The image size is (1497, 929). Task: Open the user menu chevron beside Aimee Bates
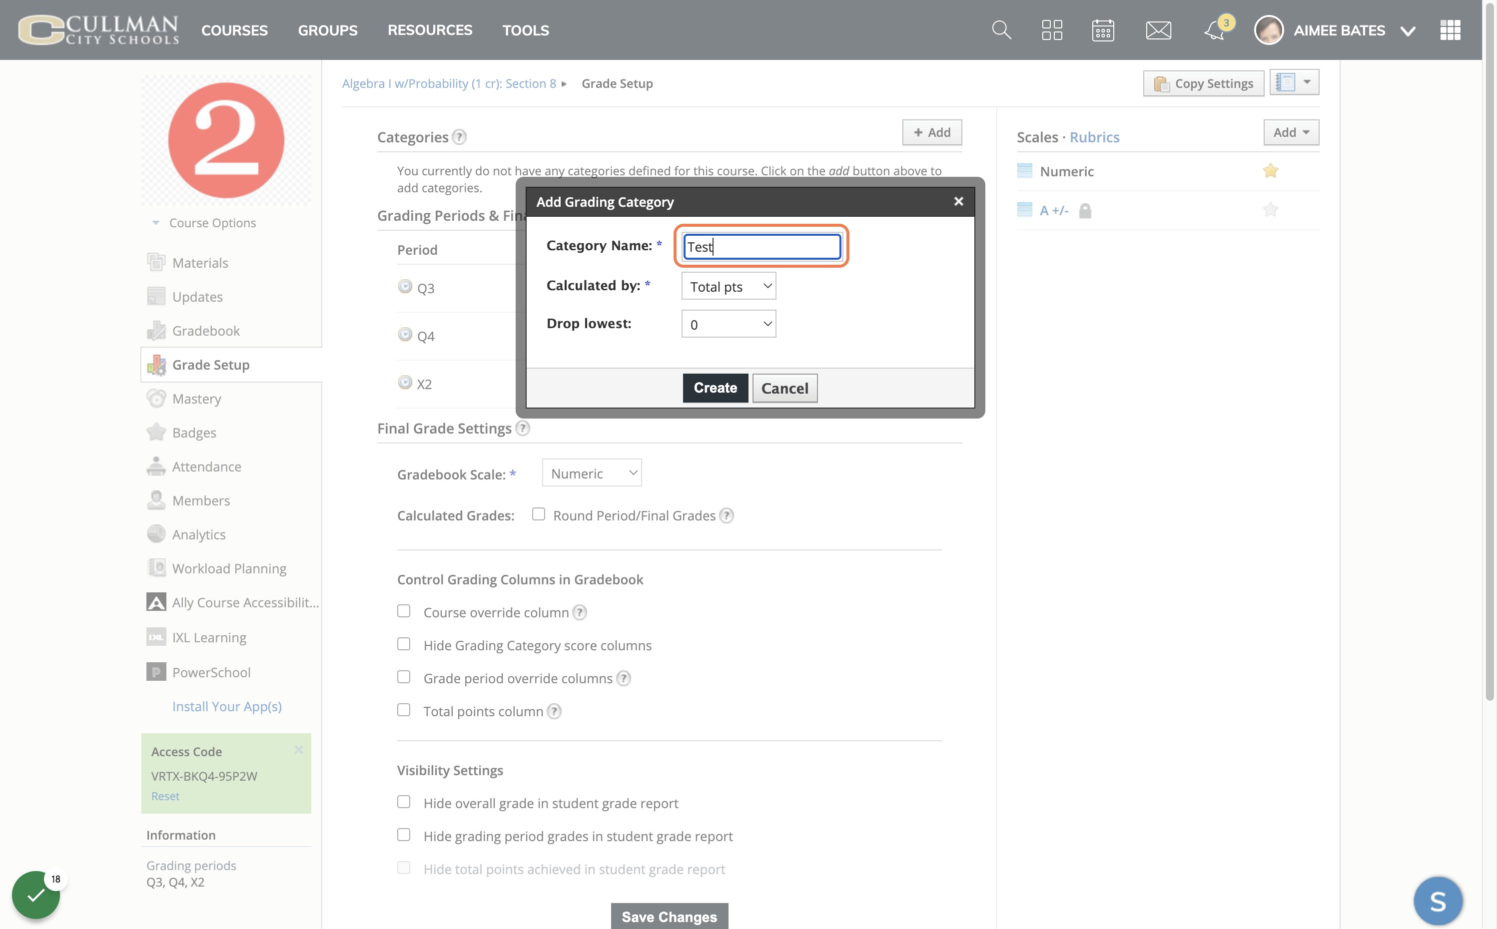[x=1407, y=31]
